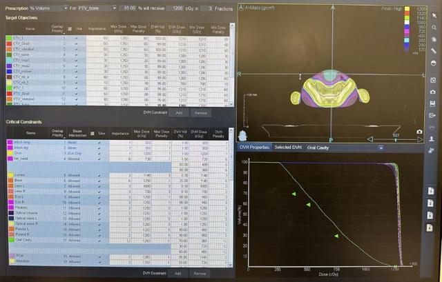Screen dimensions: 442x282
Task: Click the Target Objectives Use column header
Action: [78, 29]
